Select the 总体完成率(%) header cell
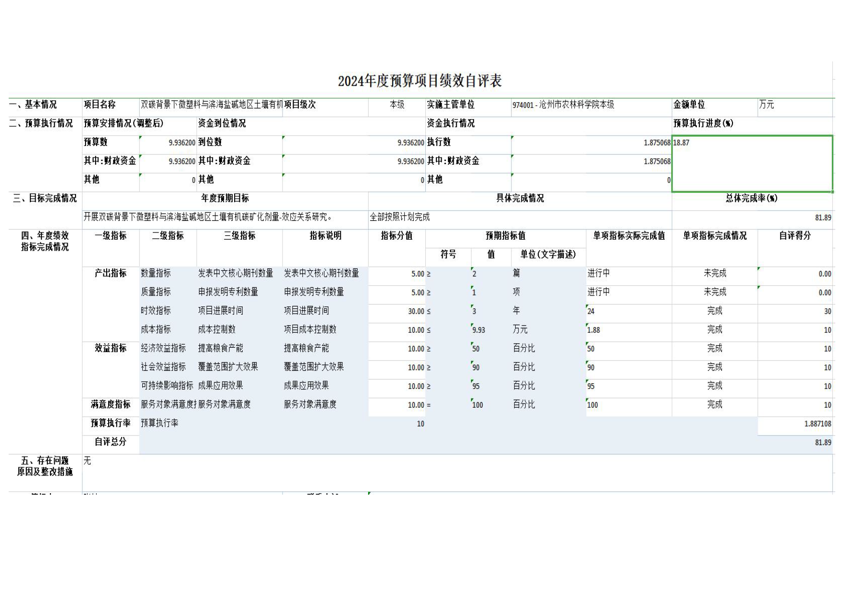This screenshot has width=843, height=596. (x=751, y=198)
